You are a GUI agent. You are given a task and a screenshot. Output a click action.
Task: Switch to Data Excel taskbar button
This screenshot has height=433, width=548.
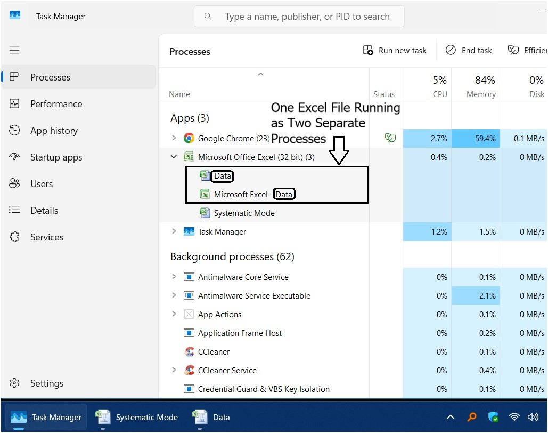(x=211, y=417)
